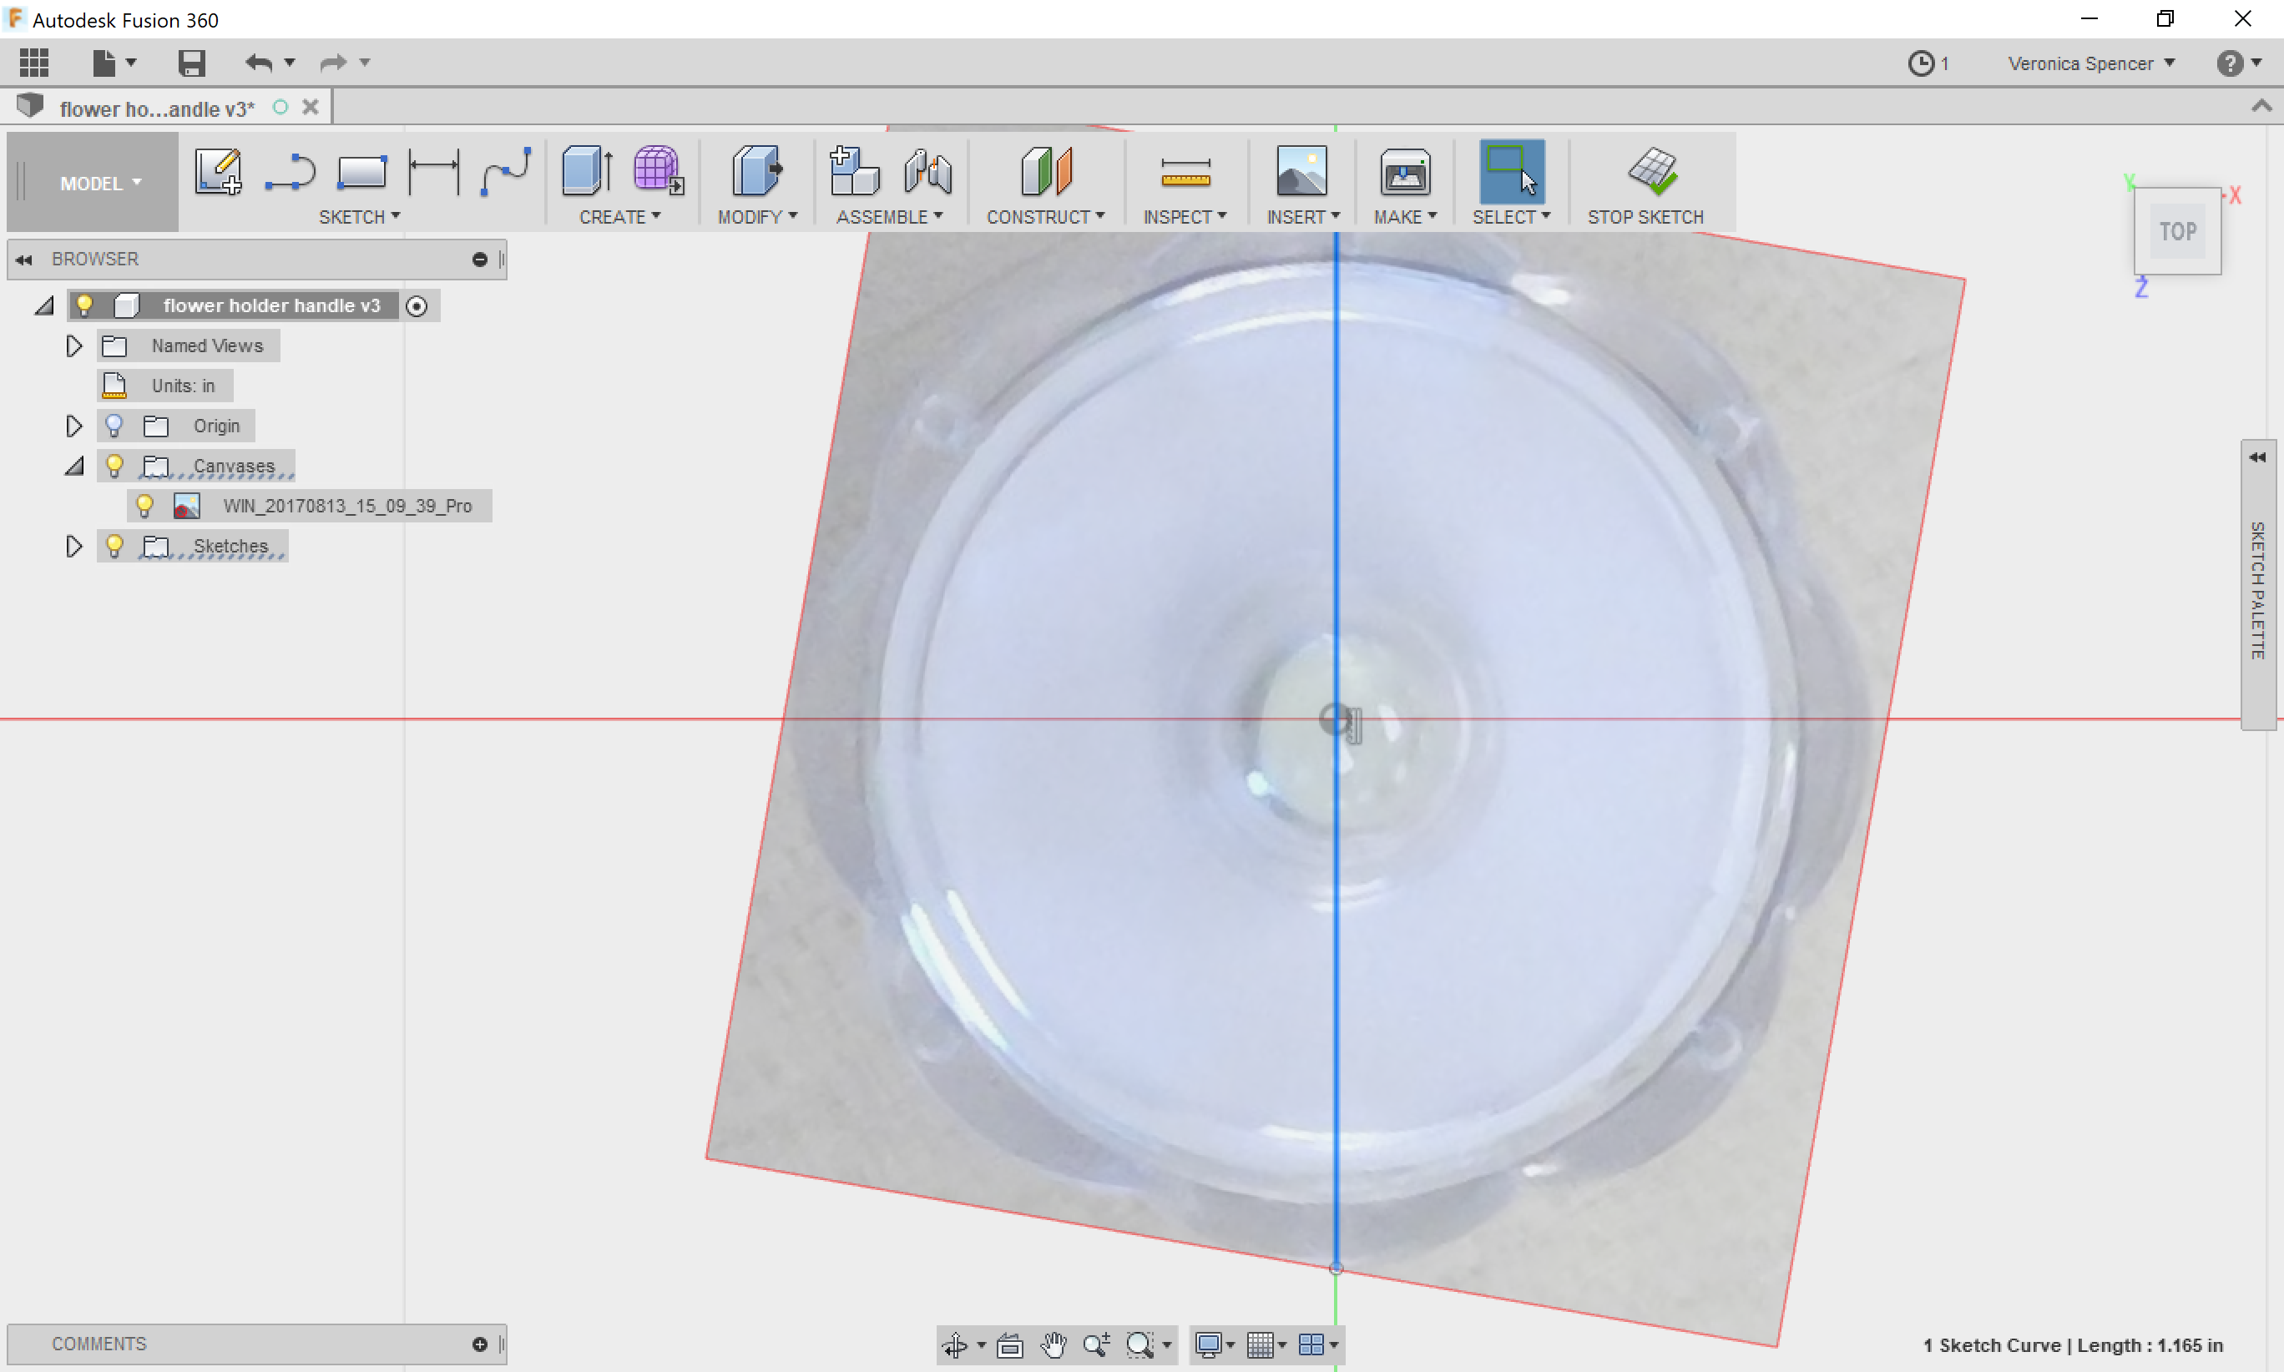Image resolution: width=2284 pixels, height=1372 pixels.
Task: Toggle visibility of Origin folder
Action: click(116, 426)
